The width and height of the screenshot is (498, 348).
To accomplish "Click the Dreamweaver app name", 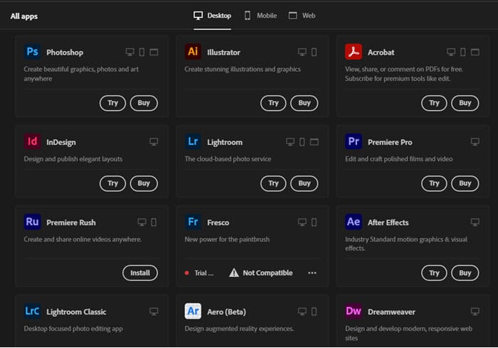I will 391,312.
